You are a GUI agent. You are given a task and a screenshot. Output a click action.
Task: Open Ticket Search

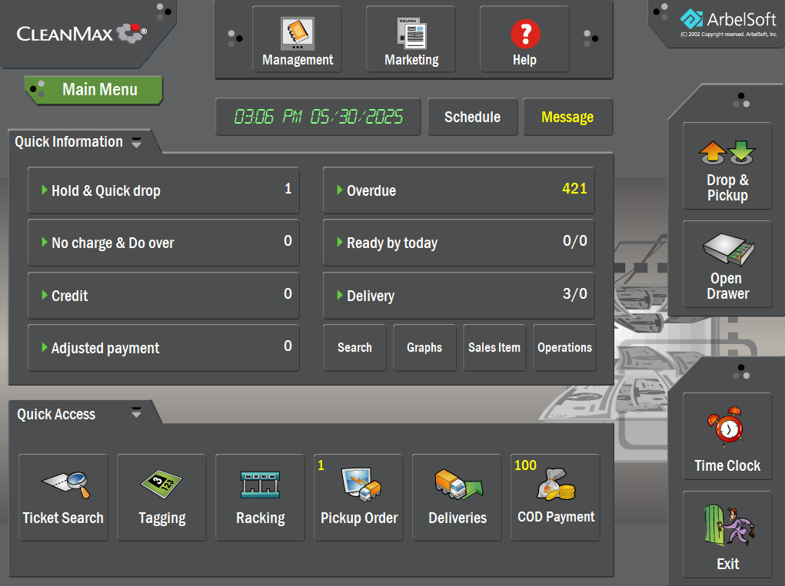pos(62,497)
